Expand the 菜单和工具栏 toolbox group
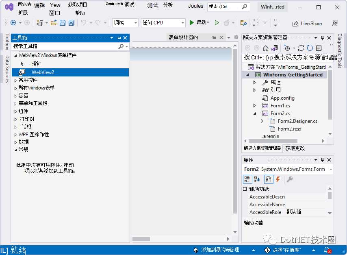This screenshot has width=347, height=255. click(x=15, y=103)
